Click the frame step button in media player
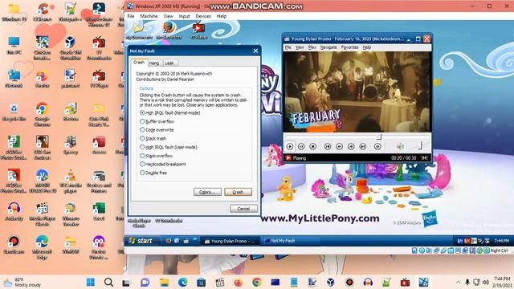514x289 pixels. coord(377,146)
